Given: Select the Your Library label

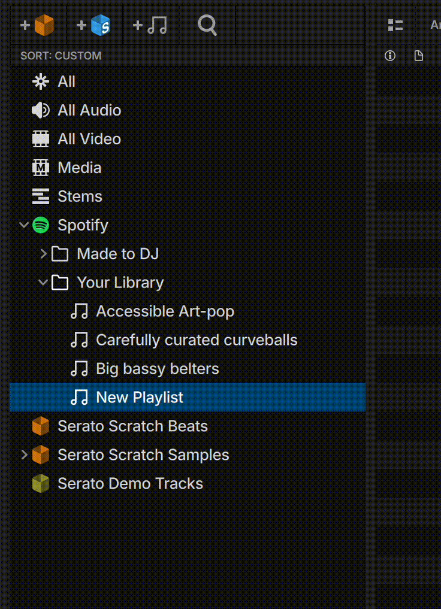Looking at the screenshot, I should (x=120, y=283).
